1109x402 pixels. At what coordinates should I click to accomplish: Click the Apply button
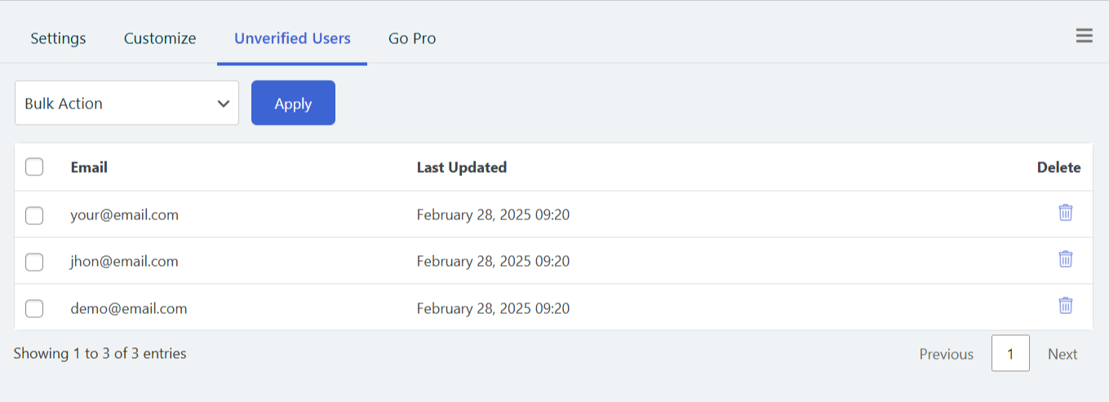pyautogui.click(x=293, y=103)
